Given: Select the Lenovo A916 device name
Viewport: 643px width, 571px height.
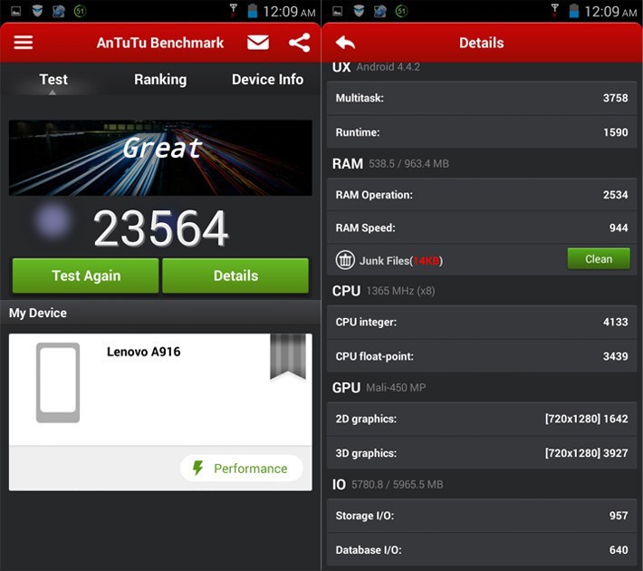Looking at the screenshot, I should point(143,352).
